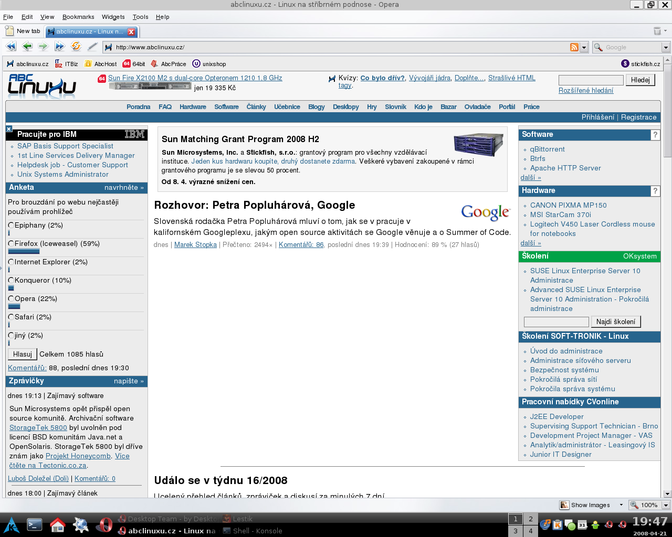
Task: Click the vertical scrollbar down arrow
Action: click(667, 493)
